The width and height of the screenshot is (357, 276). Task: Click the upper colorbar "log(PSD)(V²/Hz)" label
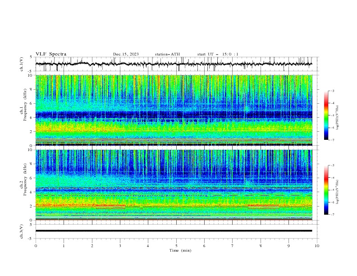point(337,118)
